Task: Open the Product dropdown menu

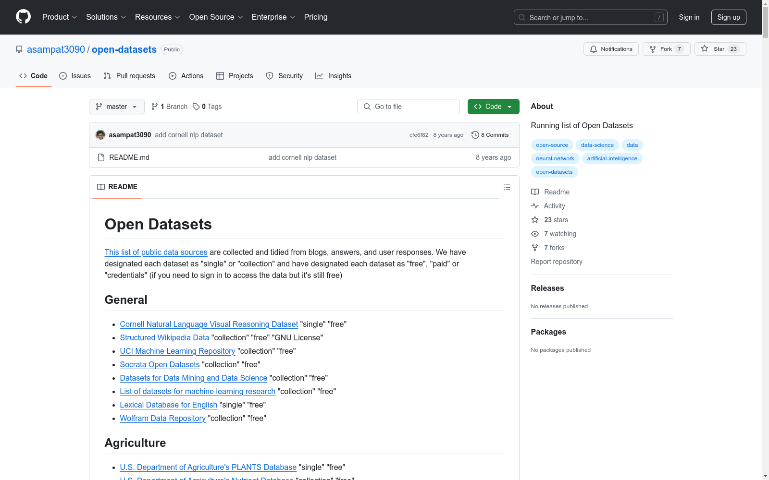Action: click(x=60, y=17)
